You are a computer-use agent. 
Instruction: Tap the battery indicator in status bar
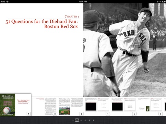(164, 1)
